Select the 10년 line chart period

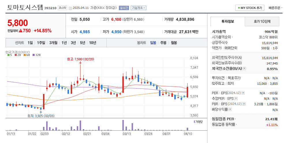click(x=93, y=43)
